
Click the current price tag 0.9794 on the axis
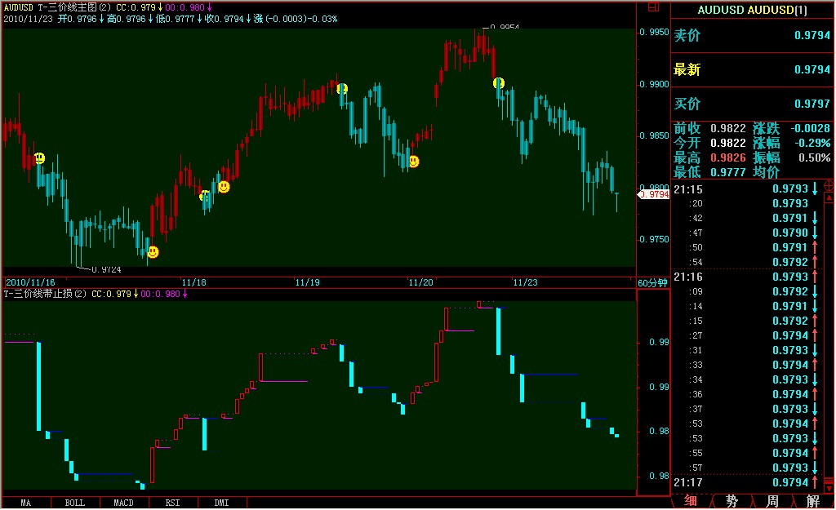pyautogui.click(x=654, y=194)
